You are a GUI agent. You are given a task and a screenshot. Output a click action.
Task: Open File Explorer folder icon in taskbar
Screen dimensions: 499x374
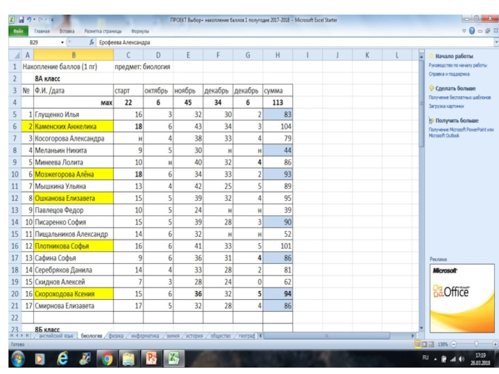tap(129, 358)
